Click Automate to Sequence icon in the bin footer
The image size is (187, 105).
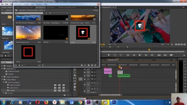click(x=82, y=65)
